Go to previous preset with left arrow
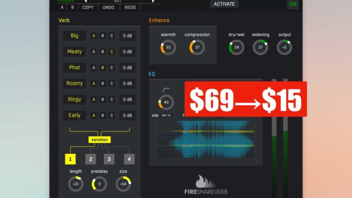352x198 pixels. 86,1
